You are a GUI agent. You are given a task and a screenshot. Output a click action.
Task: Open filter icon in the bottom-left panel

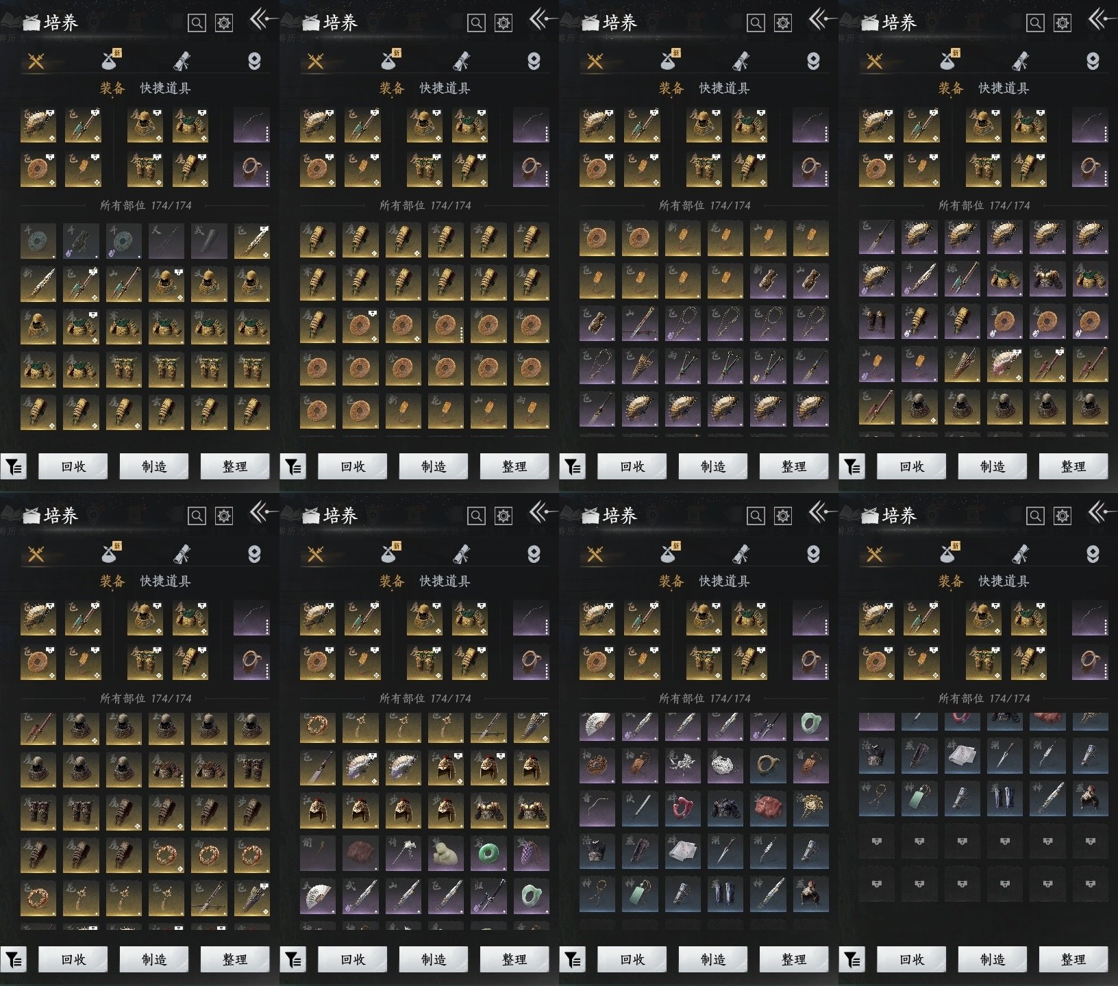coord(14,960)
